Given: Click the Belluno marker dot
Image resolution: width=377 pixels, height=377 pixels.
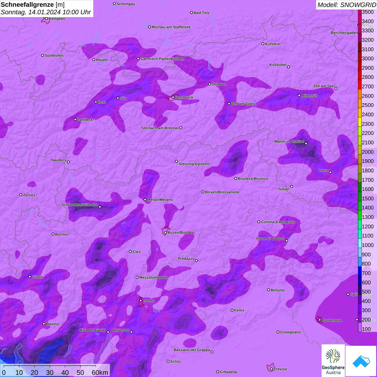Looking at the screenshot, I should click(x=268, y=290).
